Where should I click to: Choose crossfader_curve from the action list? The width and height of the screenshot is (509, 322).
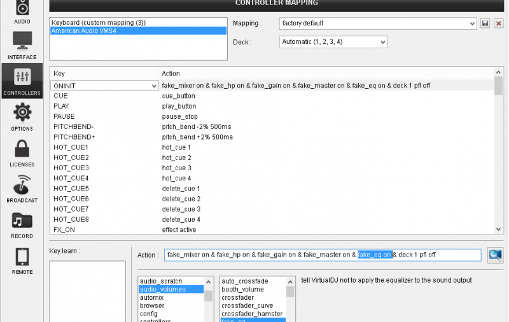click(249, 305)
